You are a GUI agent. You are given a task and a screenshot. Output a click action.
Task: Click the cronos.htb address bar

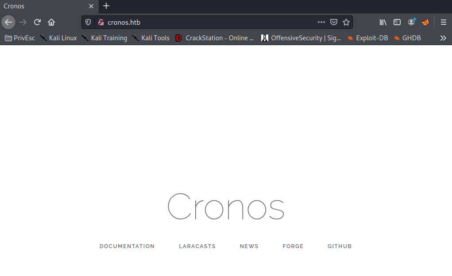point(208,22)
